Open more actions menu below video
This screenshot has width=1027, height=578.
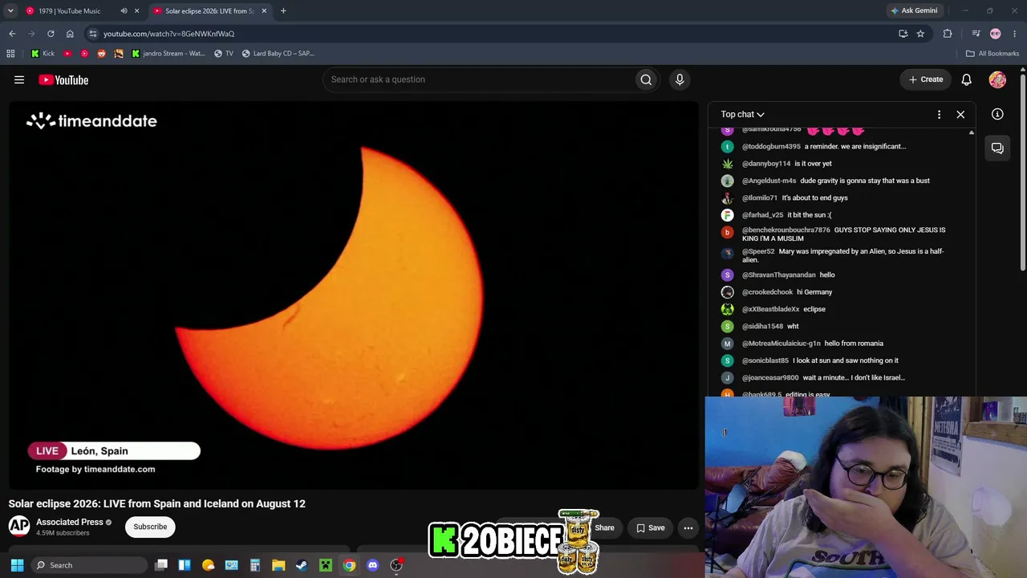688,527
